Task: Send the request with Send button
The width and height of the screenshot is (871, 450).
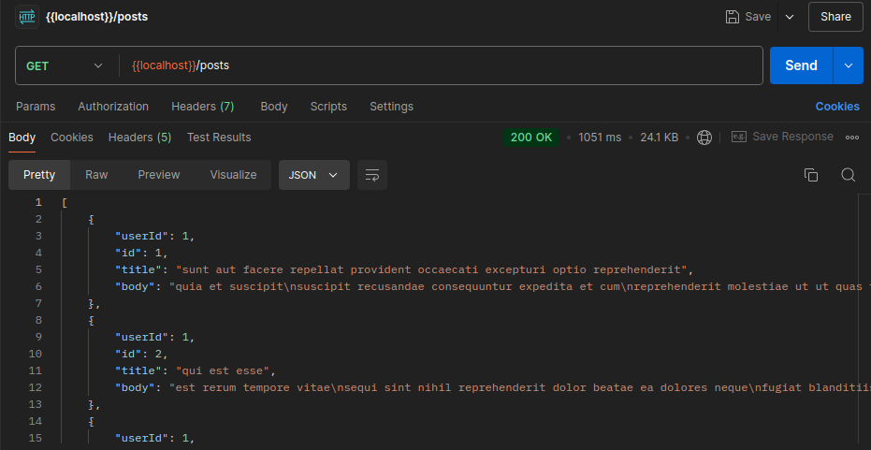Action: click(x=801, y=65)
